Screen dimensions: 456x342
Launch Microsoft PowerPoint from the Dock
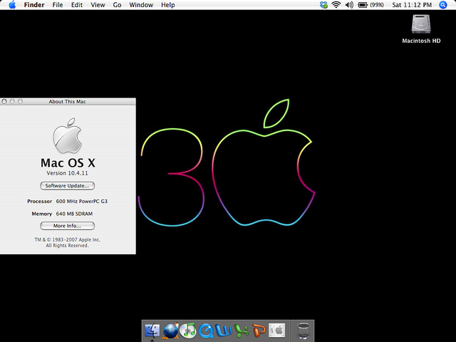pos(259,331)
